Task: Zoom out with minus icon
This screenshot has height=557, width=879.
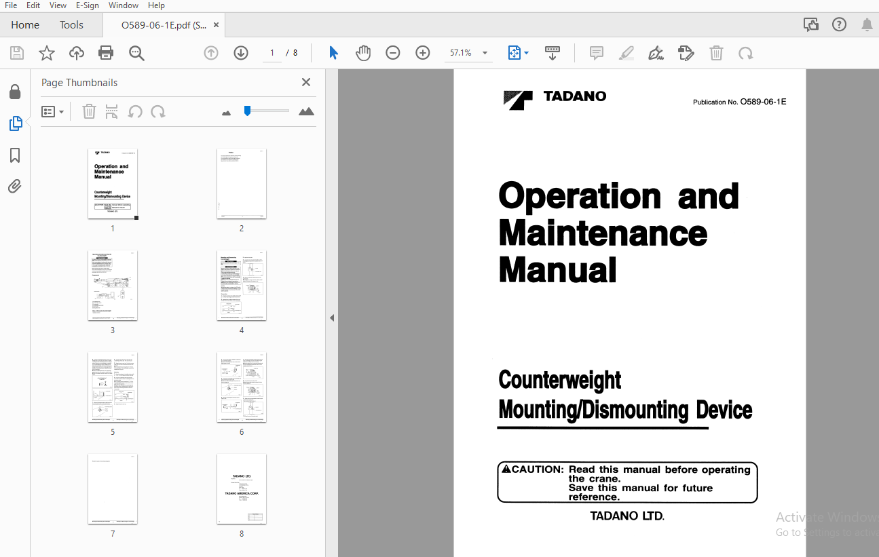Action: point(393,53)
